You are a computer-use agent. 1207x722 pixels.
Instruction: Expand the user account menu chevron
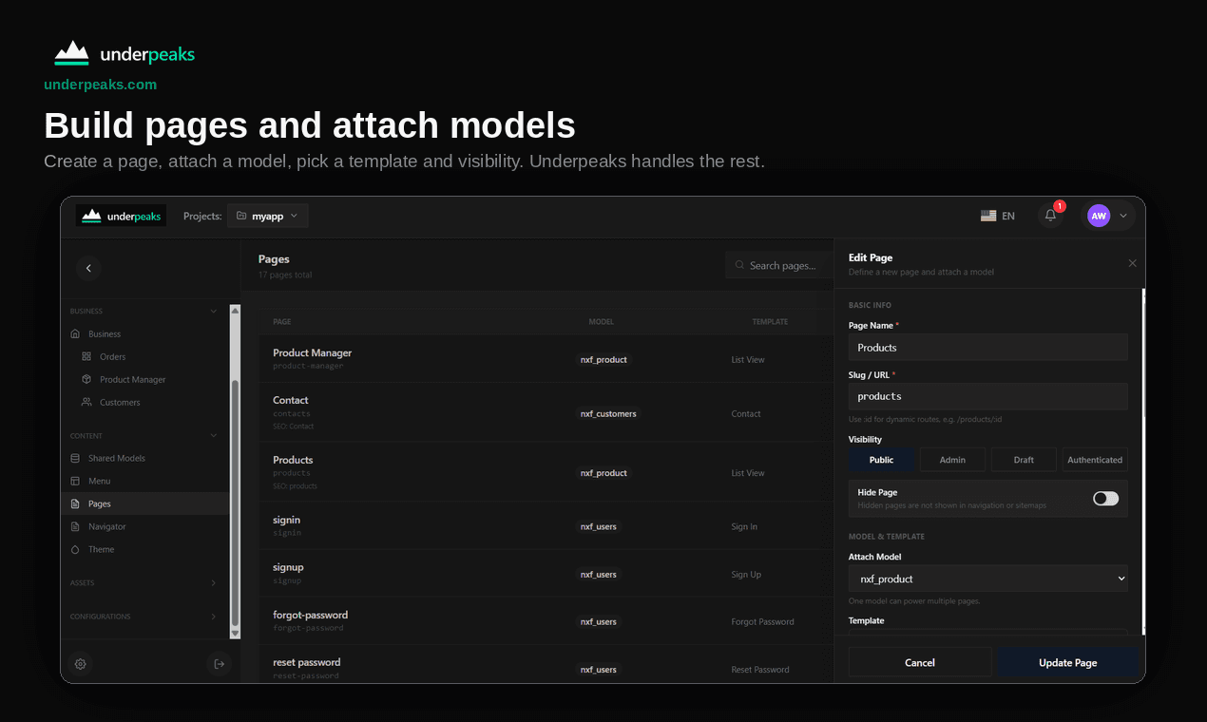pos(1123,216)
